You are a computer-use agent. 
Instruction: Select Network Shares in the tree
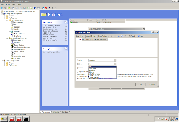click(x=19, y=34)
